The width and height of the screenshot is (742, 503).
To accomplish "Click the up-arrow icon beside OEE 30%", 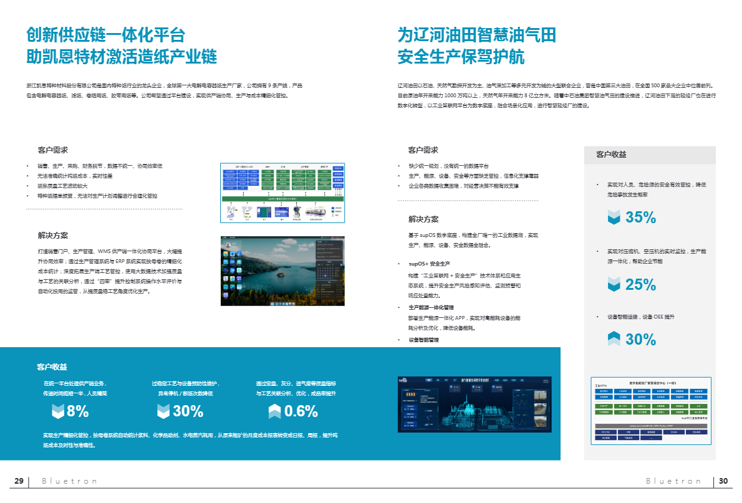I will [614, 339].
